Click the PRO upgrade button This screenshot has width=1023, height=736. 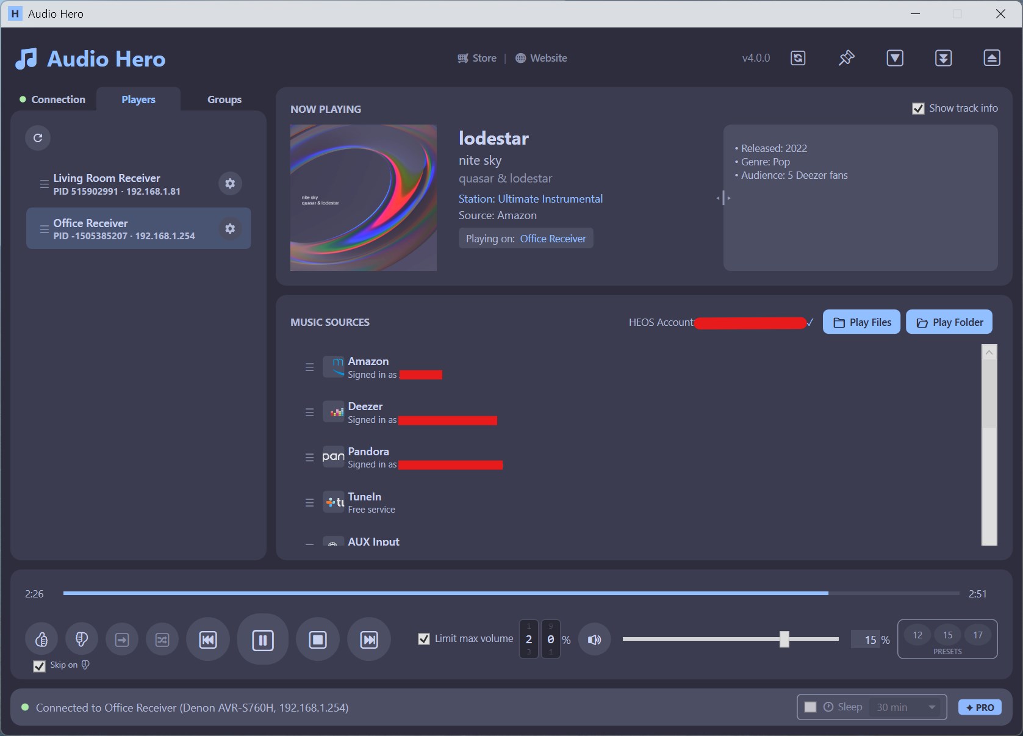(980, 707)
